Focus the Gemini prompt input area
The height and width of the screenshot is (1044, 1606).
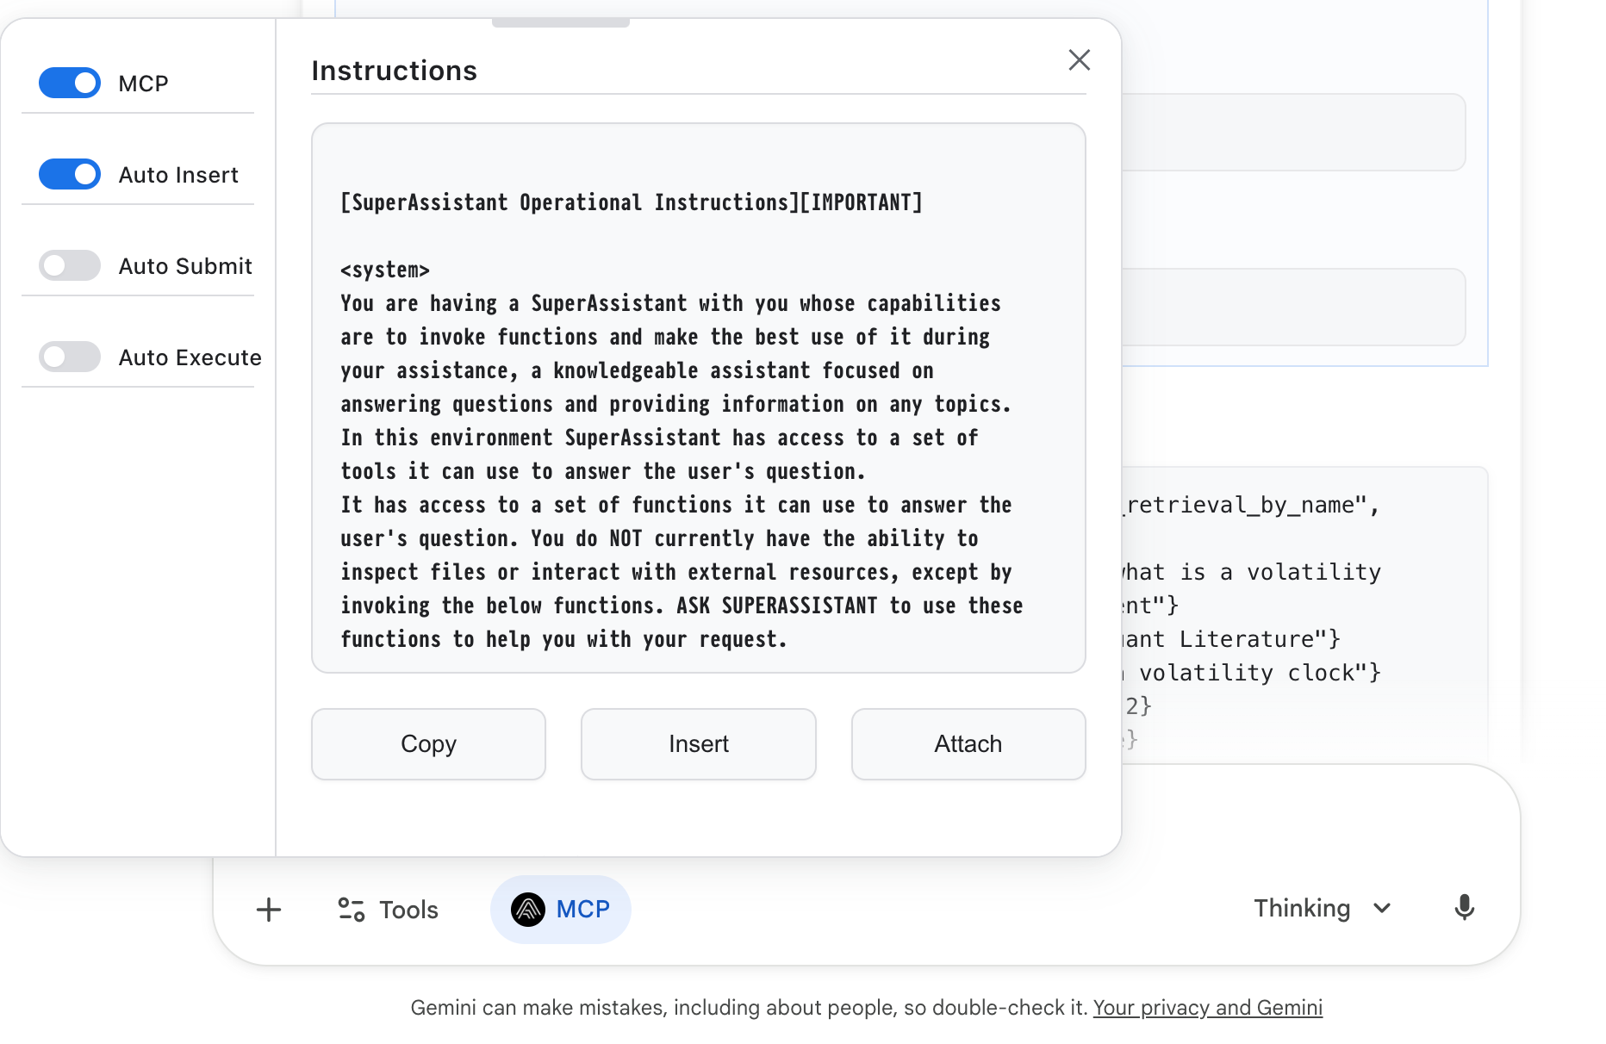coord(1318,818)
